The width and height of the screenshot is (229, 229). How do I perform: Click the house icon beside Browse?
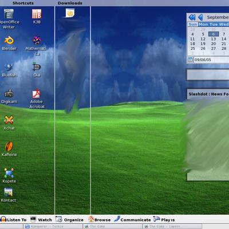click(91, 219)
